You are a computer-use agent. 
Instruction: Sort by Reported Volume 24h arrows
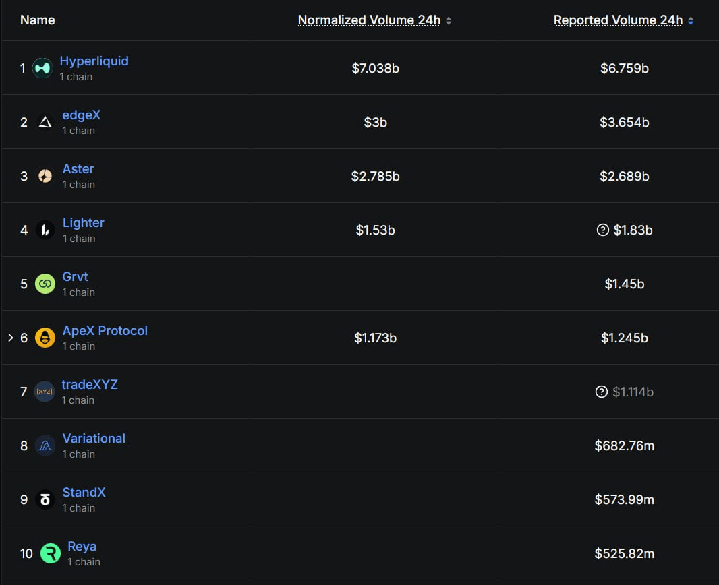690,21
